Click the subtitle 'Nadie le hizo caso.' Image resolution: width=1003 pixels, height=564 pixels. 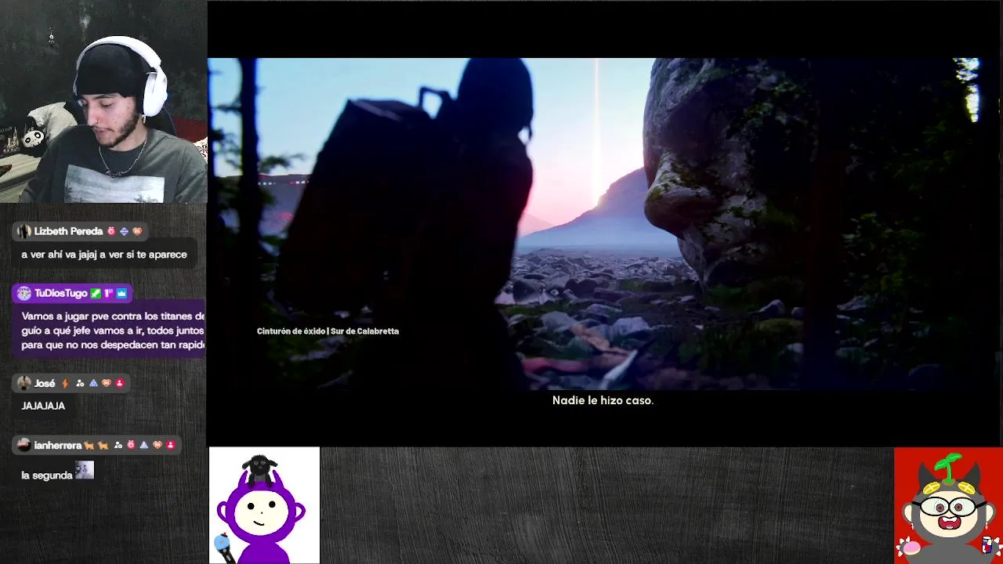(603, 400)
